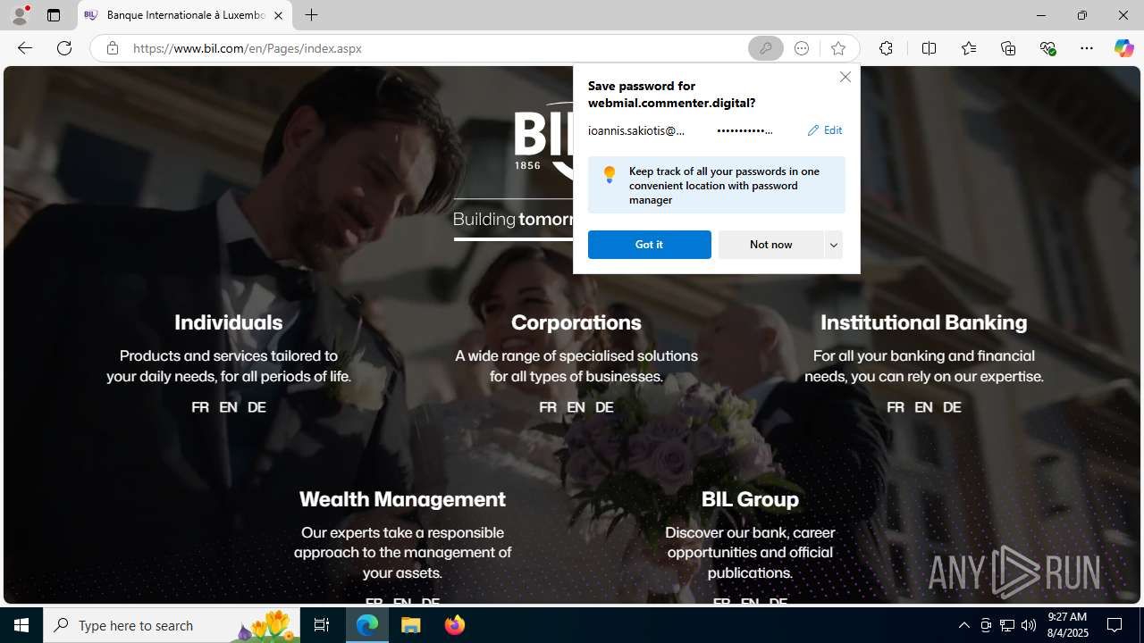The image size is (1144, 643).
Task: Open Microsoft Edge on taskbar
Action: [x=367, y=625]
